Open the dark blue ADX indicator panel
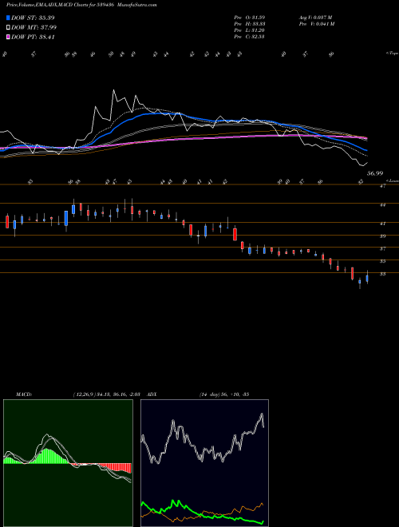 204,463
